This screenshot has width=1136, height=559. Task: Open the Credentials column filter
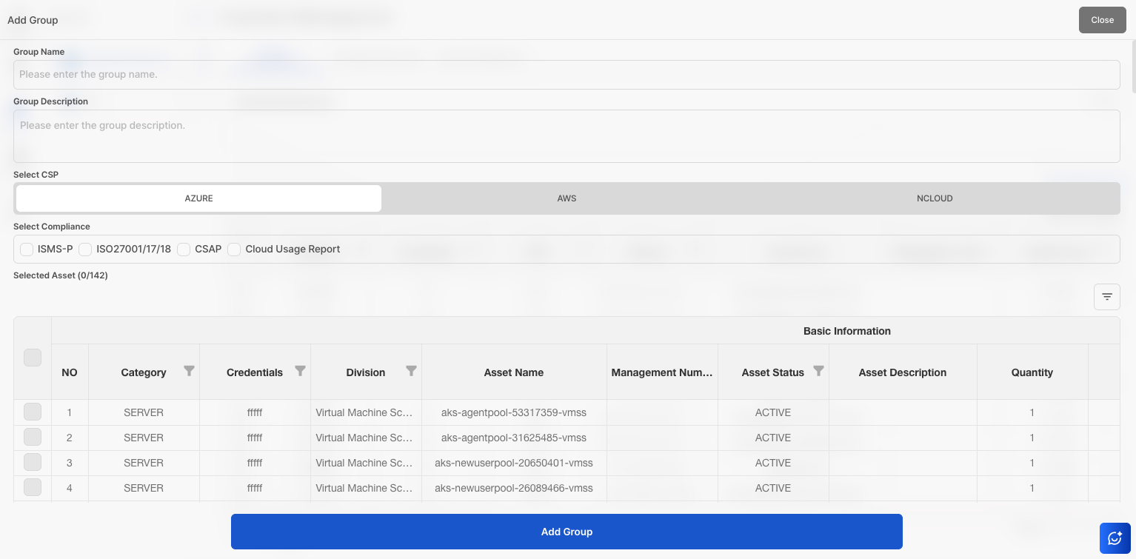coord(300,371)
